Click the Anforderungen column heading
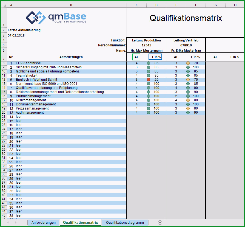 pos(71,57)
